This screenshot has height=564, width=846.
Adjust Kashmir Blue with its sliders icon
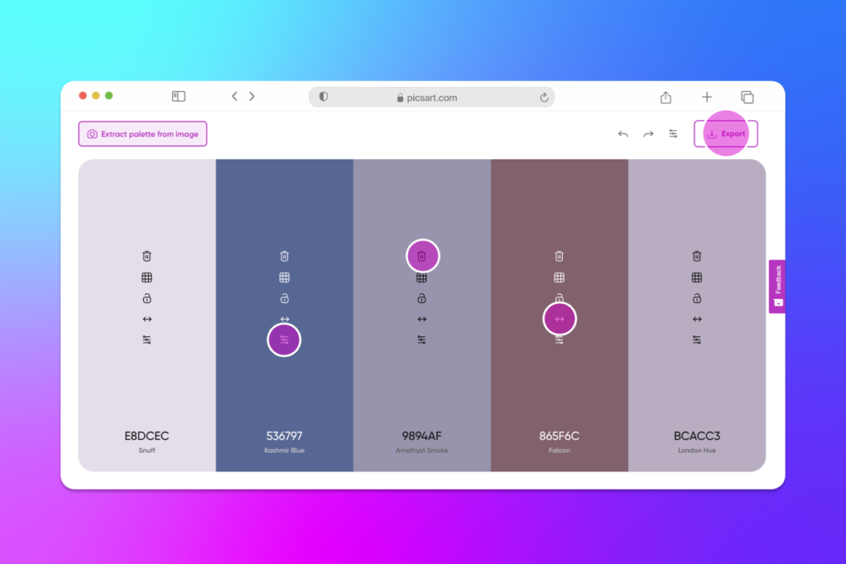(284, 339)
